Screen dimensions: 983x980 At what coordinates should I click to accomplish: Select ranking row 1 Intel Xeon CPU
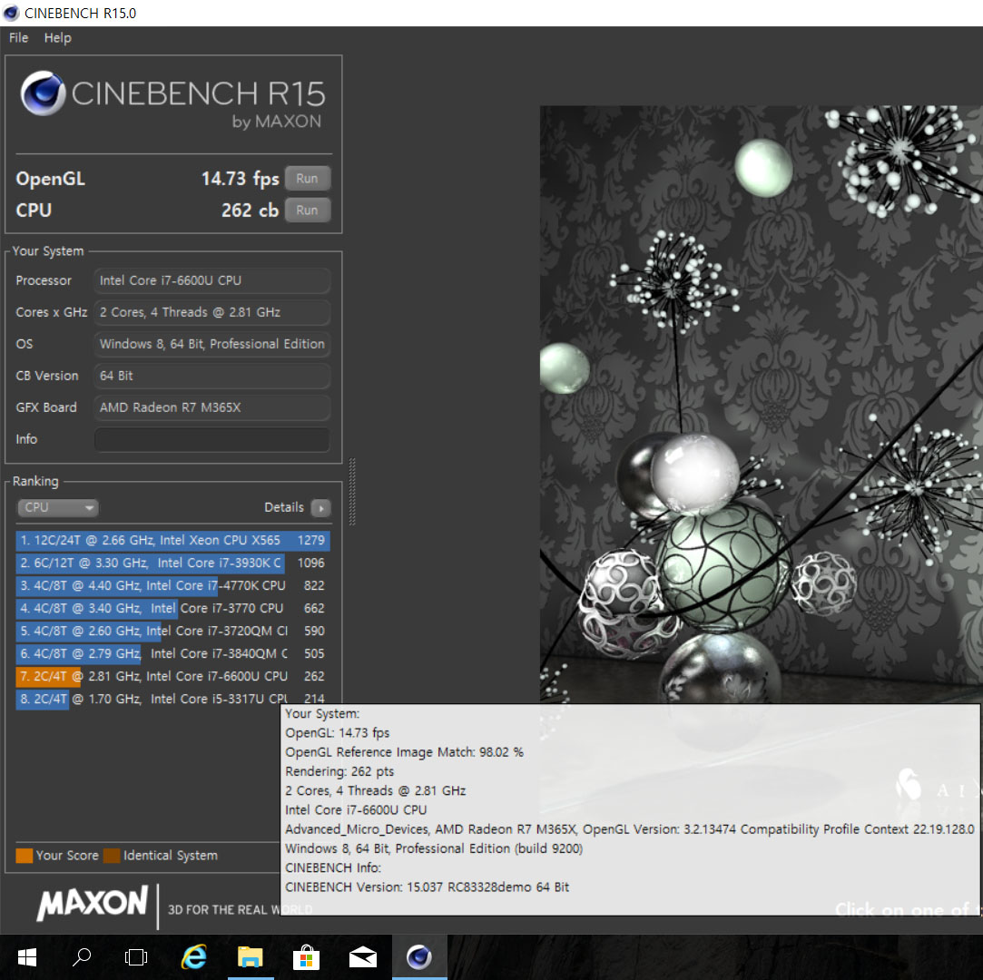[x=173, y=540]
